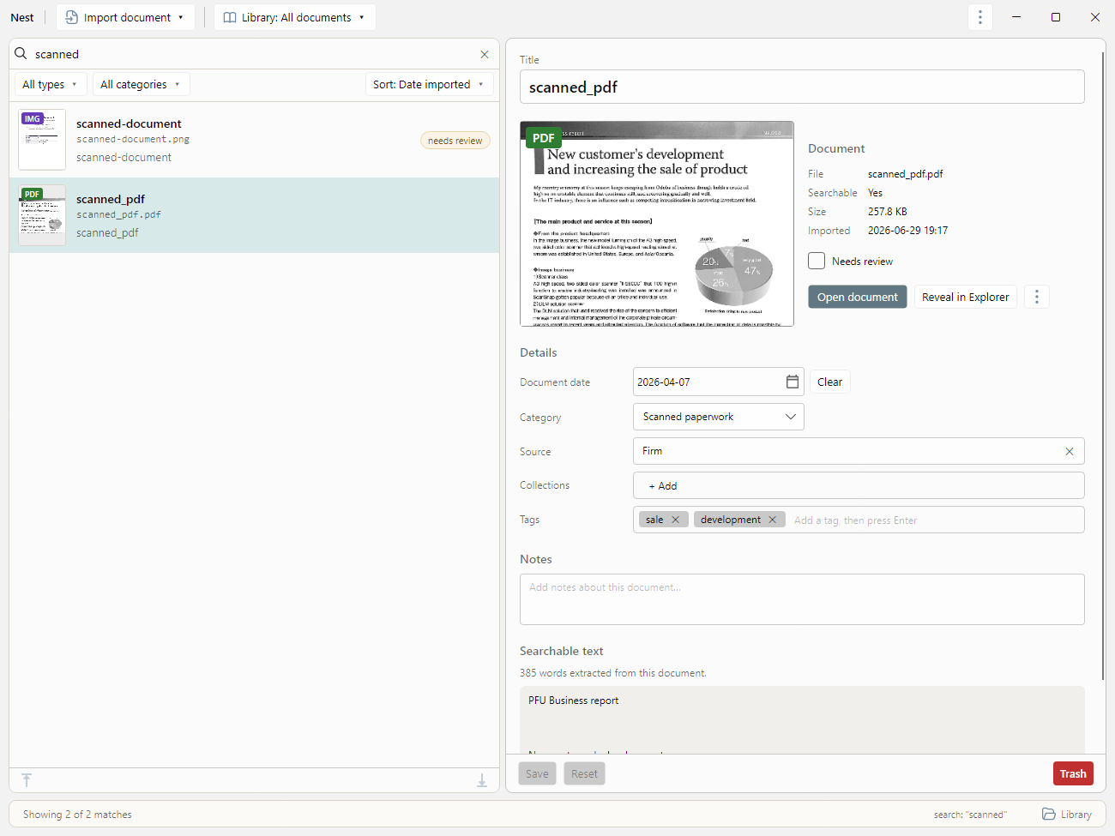Jump to top of list arrow
Screen dimensions: 1115x836
(27, 779)
